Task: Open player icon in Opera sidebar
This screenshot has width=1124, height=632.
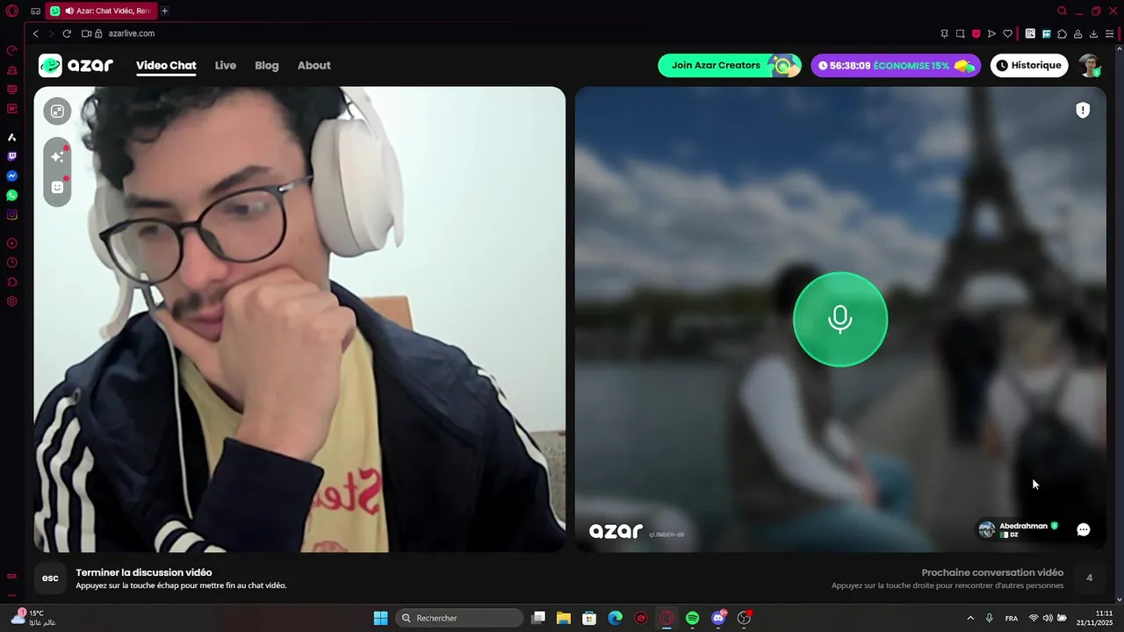Action: 12,243
